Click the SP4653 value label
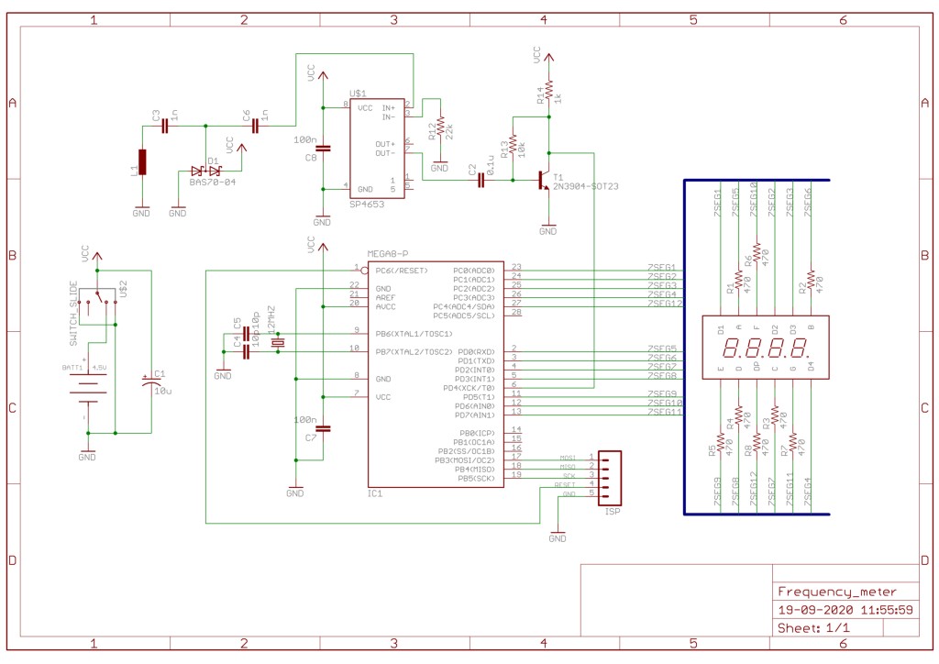This screenshot has height=664, width=939. (367, 205)
